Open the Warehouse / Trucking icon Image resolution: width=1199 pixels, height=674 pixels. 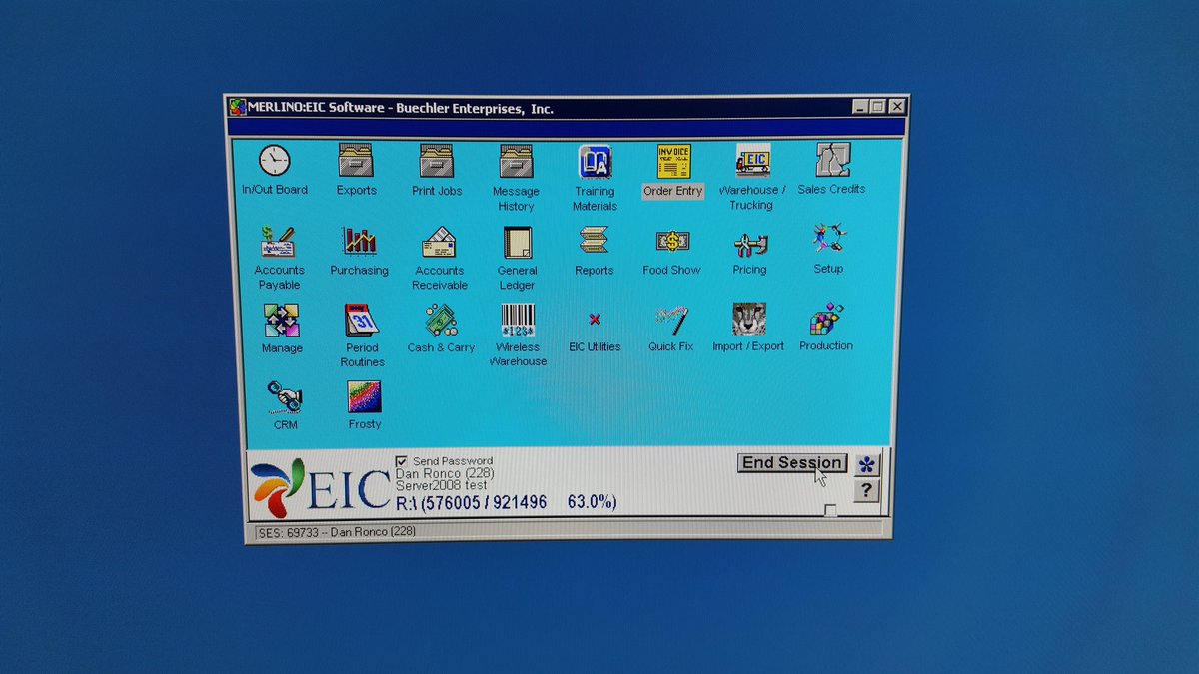(752, 160)
